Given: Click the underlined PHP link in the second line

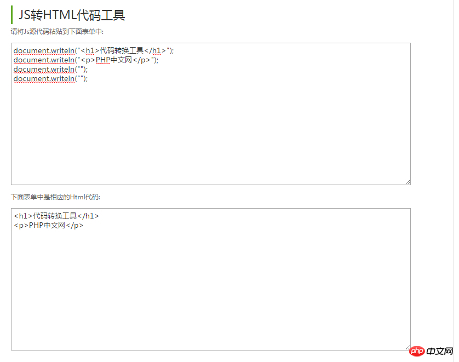Looking at the screenshot, I should [103, 60].
